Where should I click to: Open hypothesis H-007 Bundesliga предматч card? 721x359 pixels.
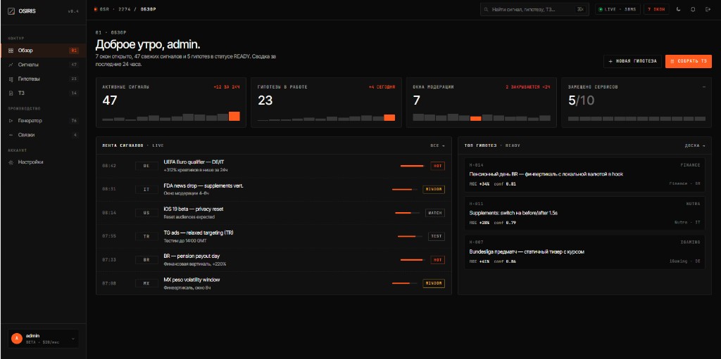584,252
